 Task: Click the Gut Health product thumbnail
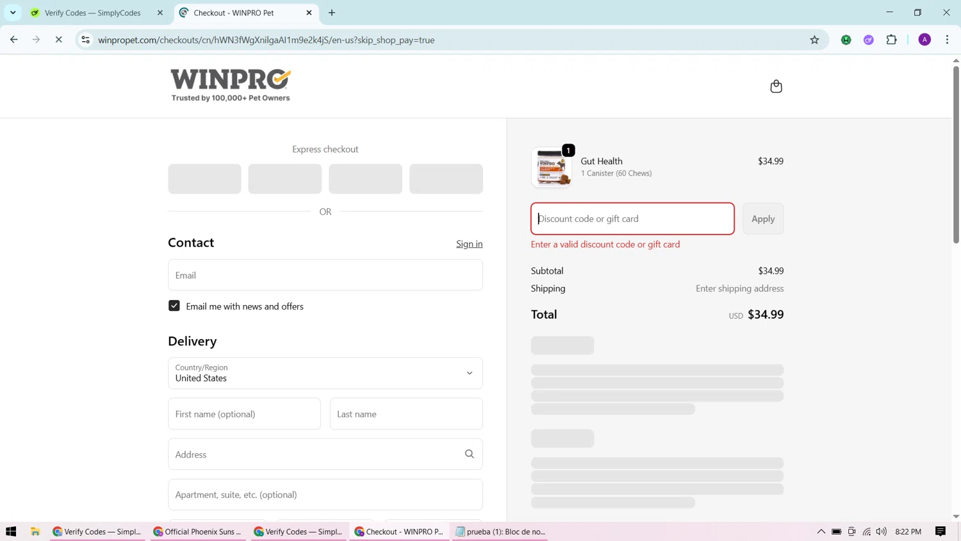552,167
